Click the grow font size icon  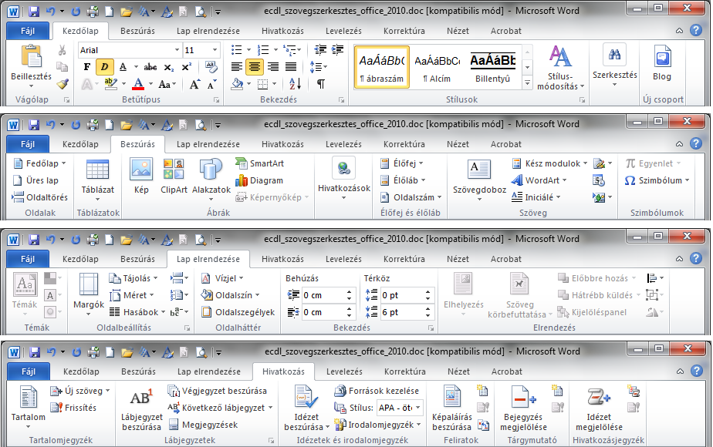click(194, 84)
